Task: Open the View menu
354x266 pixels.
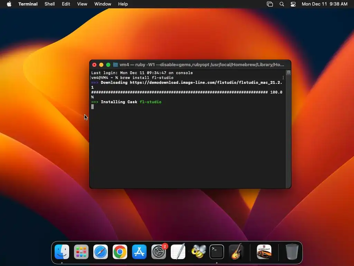Action: [x=82, y=4]
